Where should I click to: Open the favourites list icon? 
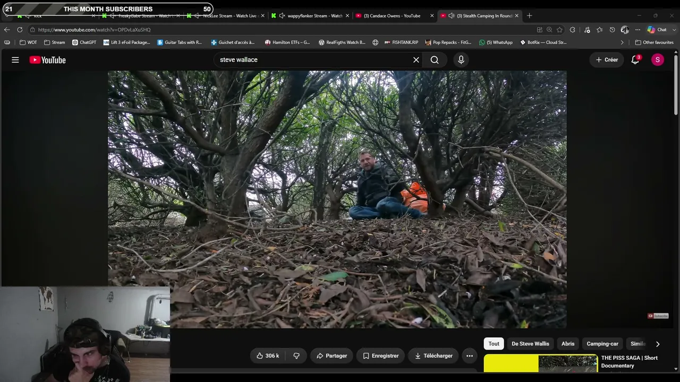[x=599, y=30]
